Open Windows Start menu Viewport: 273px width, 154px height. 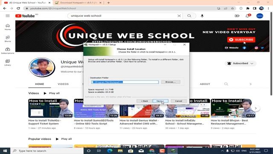[x=5, y=151]
